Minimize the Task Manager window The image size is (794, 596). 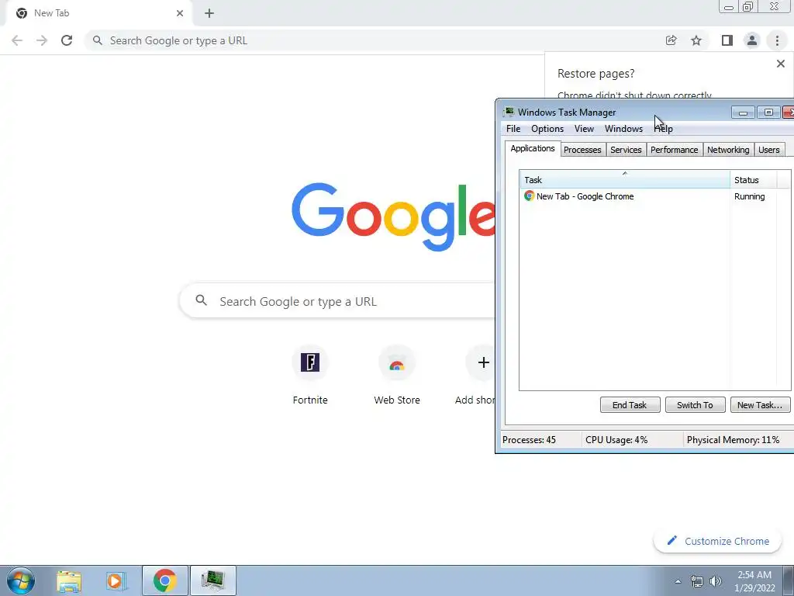743,113
